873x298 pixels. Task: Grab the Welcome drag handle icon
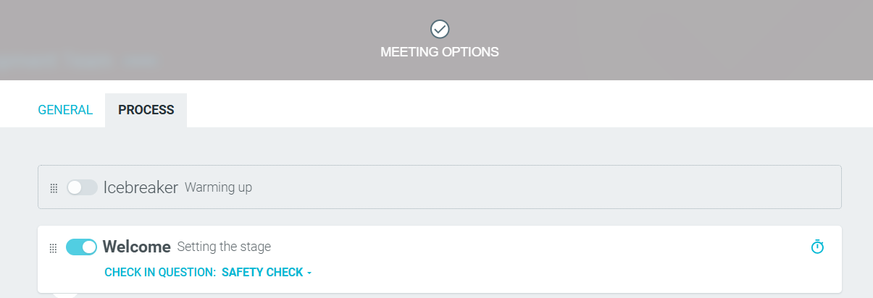click(x=54, y=248)
